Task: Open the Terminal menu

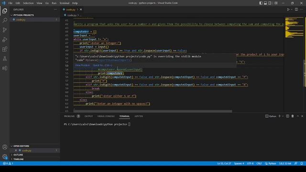Action: pos(65,3)
